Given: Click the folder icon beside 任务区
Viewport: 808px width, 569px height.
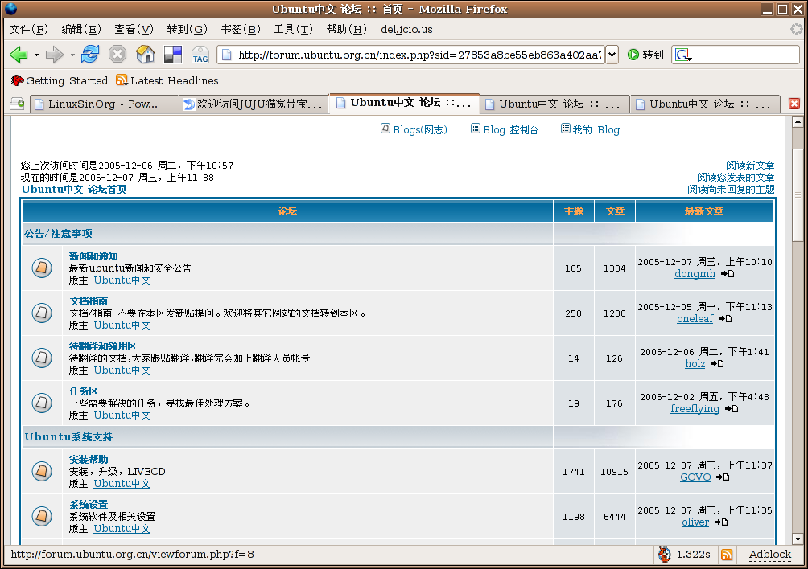Looking at the screenshot, I should click(42, 403).
